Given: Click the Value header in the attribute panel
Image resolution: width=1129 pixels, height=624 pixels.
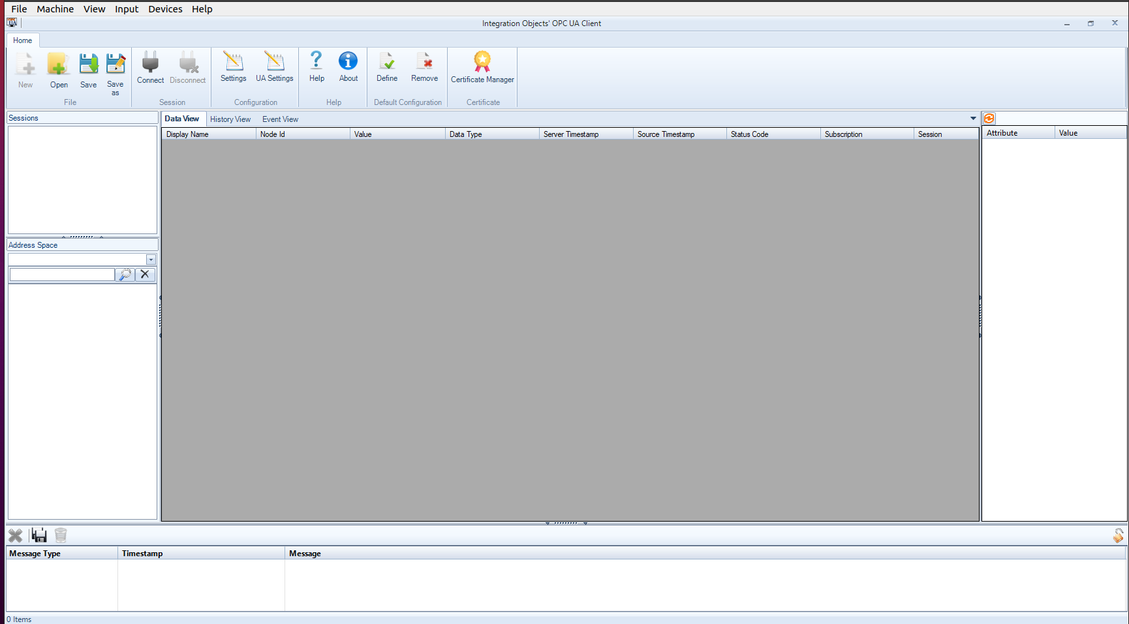Looking at the screenshot, I should tap(1090, 133).
